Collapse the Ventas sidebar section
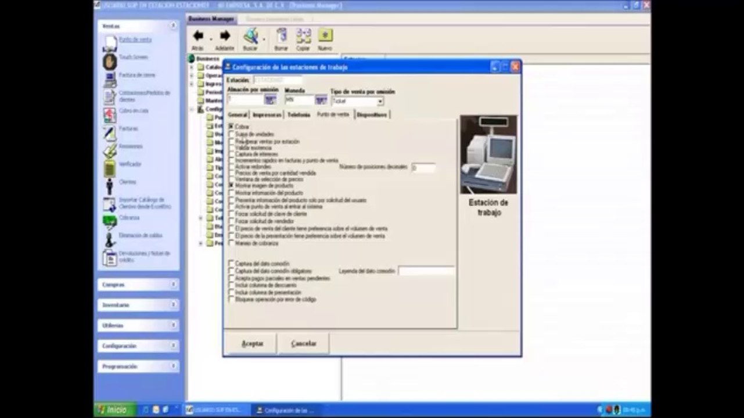Image resolution: width=744 pixels, height=418 pixels. 173,26
